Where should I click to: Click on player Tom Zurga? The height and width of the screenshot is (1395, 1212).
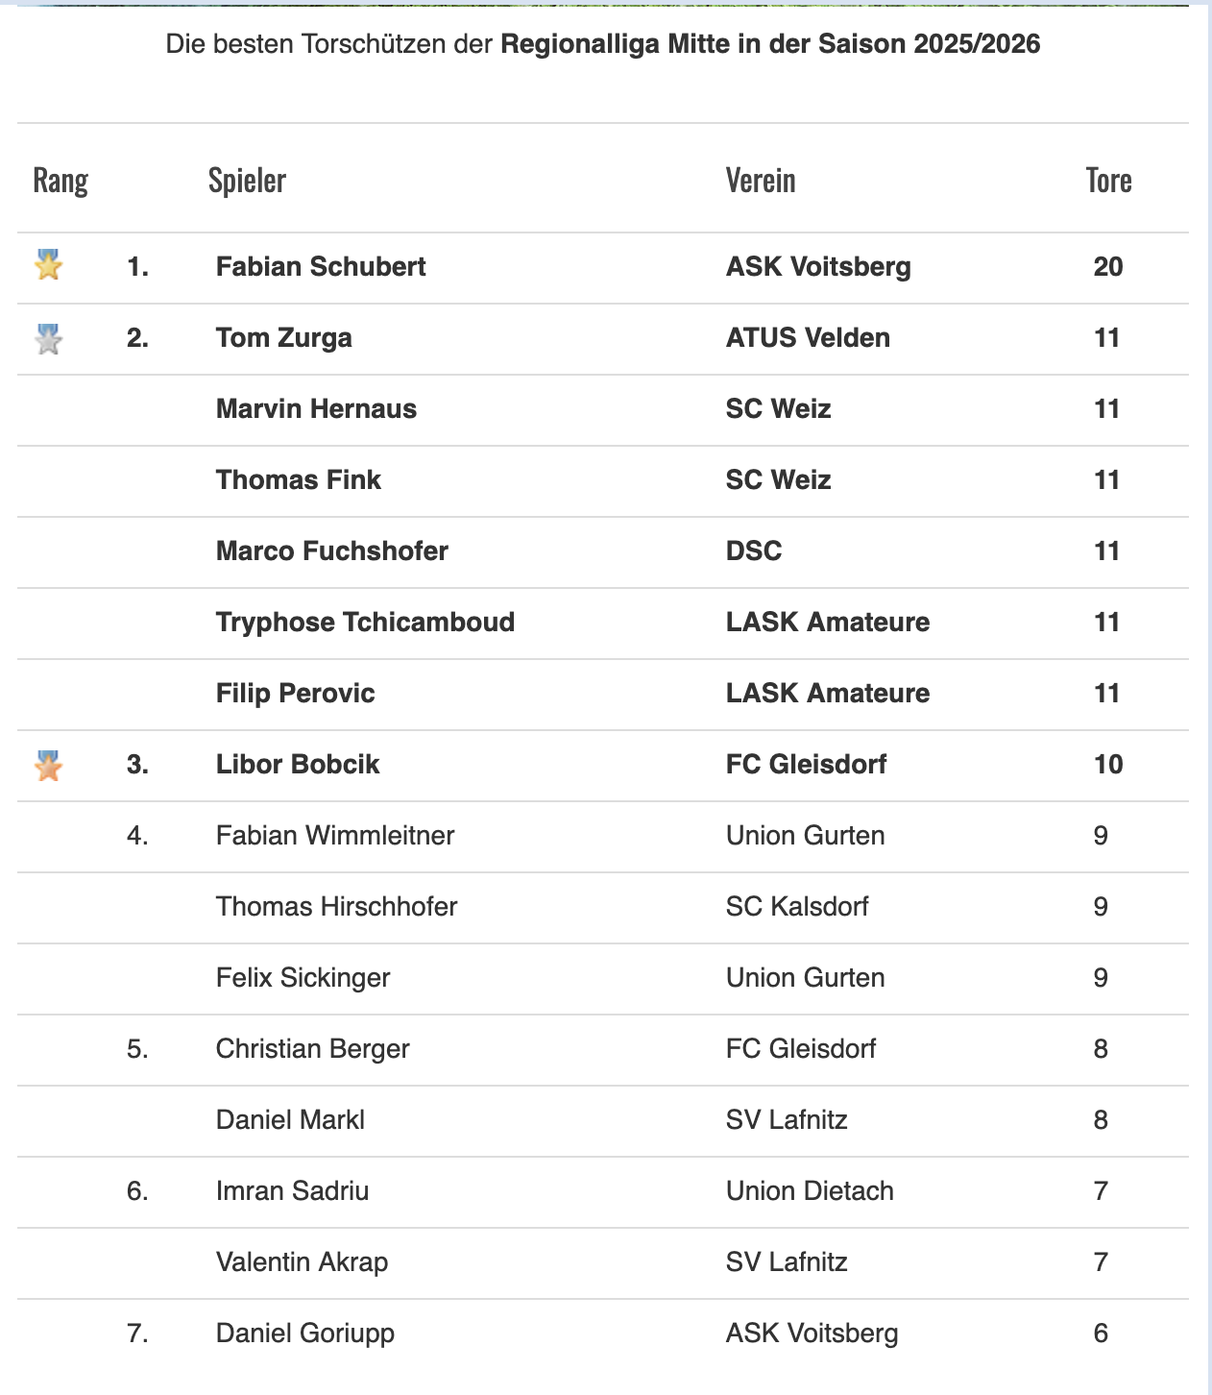(x=284, y=337)
